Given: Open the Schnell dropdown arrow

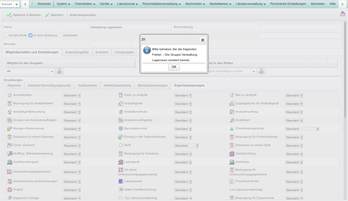Looking at the screenshot, I should tap(17, 4).
